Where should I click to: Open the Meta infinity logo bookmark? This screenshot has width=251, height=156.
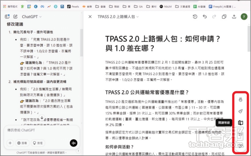point(42,7)
